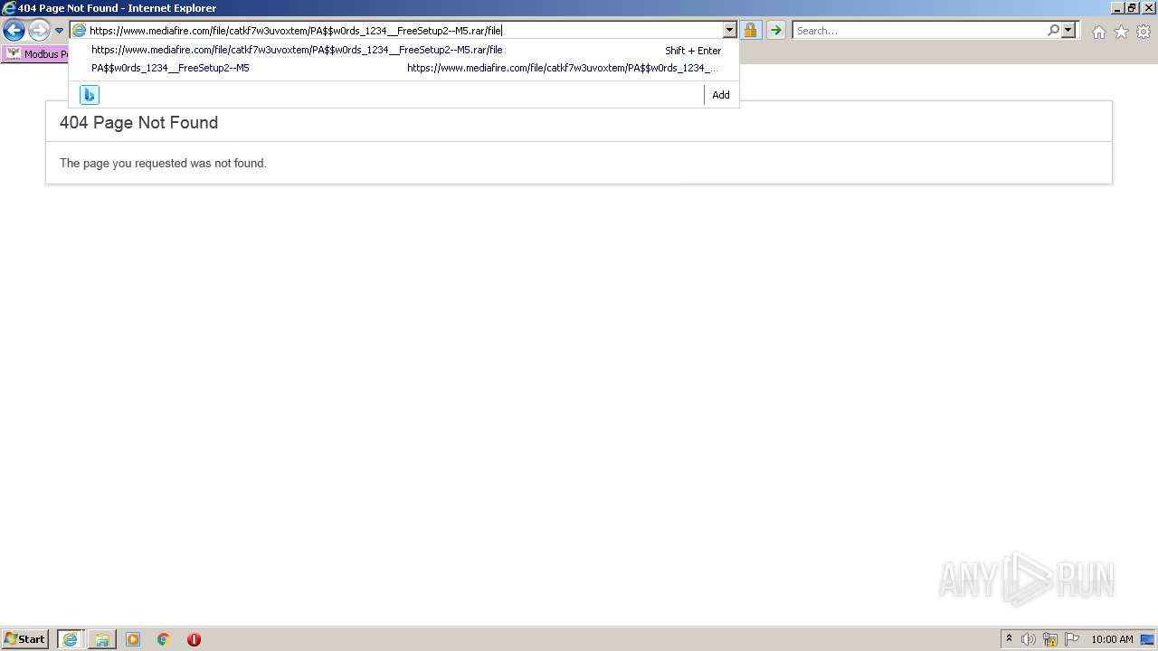
Task: Click the Internet Explorer title bar icon
Action: tap(9, 8)
